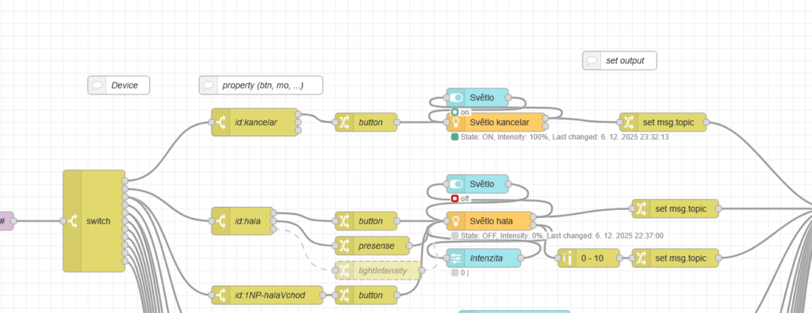812x313 pixels.
Task: Click change icon on button after id:1NP-halaVchod
Action: pyautogui.click(x=344, y=296)
